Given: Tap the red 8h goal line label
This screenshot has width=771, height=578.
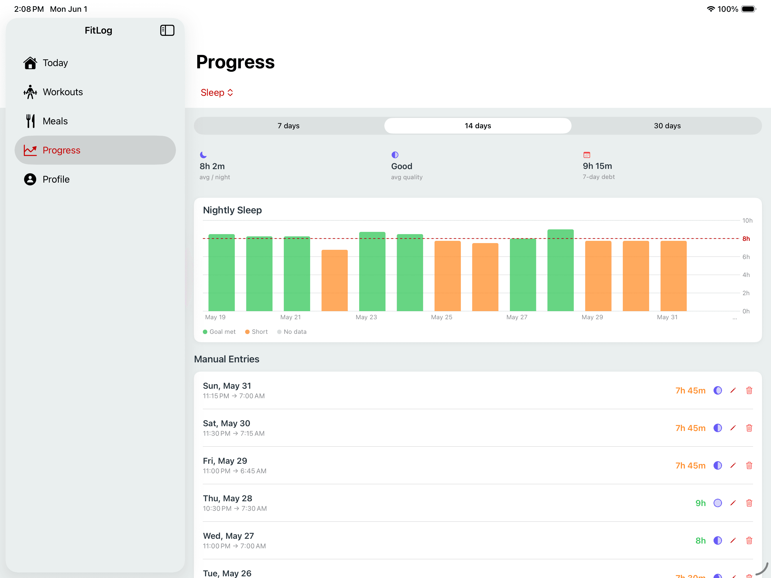Looking at the screenshot, I should pyautogui.click(x=746, y=239).
